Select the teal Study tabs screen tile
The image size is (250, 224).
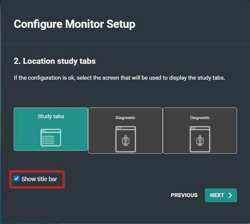tap(51, 129)
